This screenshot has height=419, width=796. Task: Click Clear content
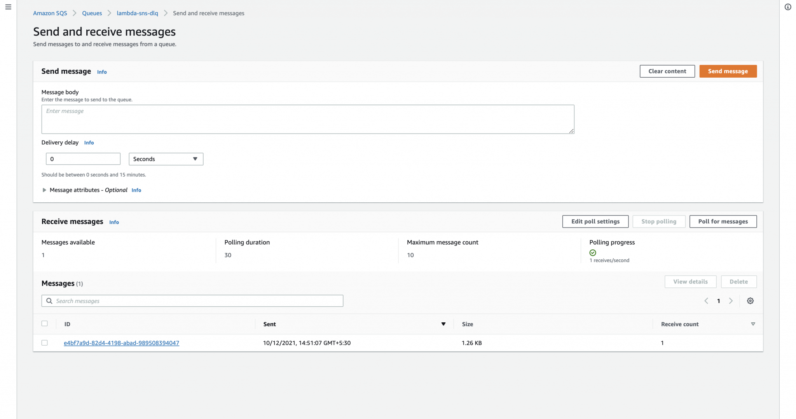667,71
